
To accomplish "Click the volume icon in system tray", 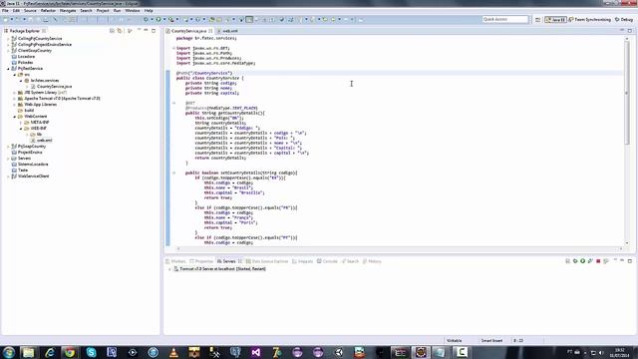I will pos(601,352).
